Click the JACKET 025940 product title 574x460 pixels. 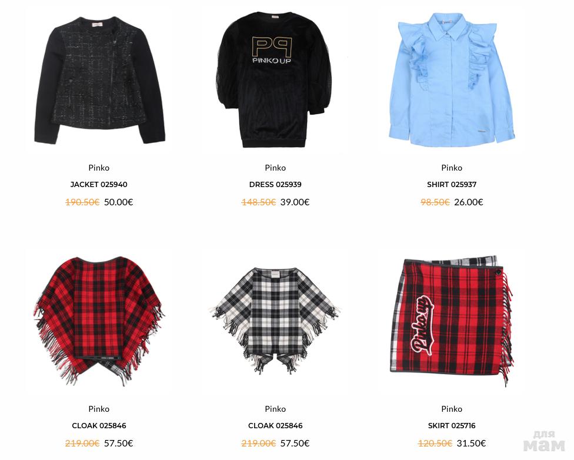[x=99, y=185]
